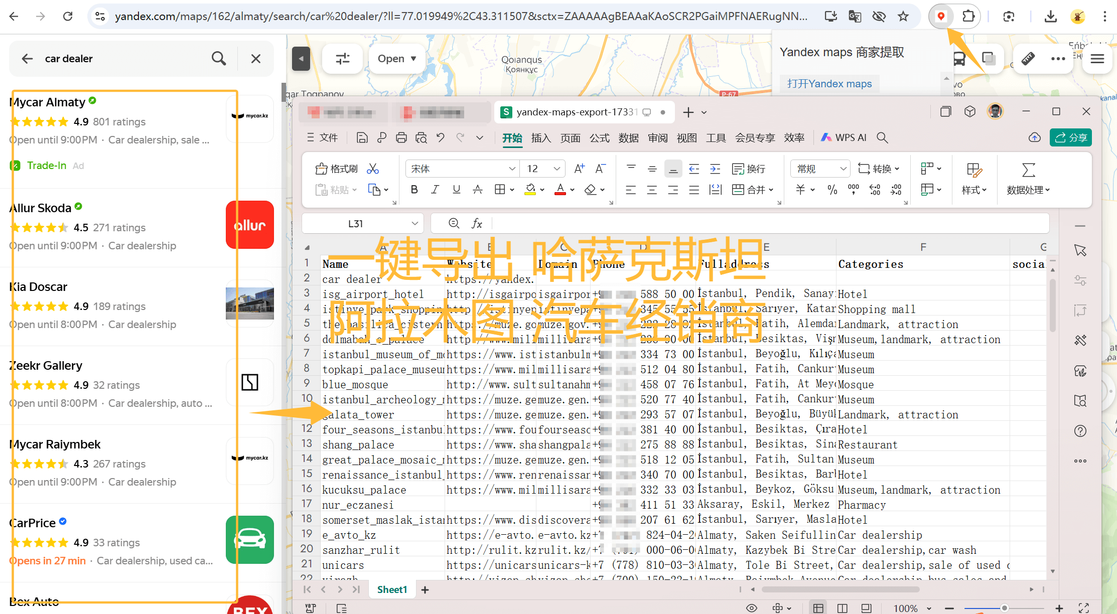Select the Sheet1 tab
The image size is (1117, 614).
pyautogui.click(x=392, y=590)
